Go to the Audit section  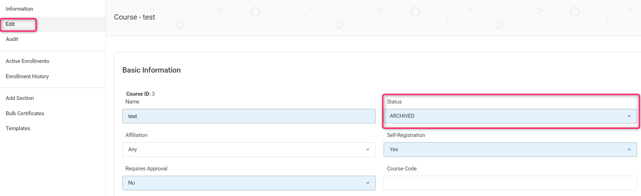[12, 39]
